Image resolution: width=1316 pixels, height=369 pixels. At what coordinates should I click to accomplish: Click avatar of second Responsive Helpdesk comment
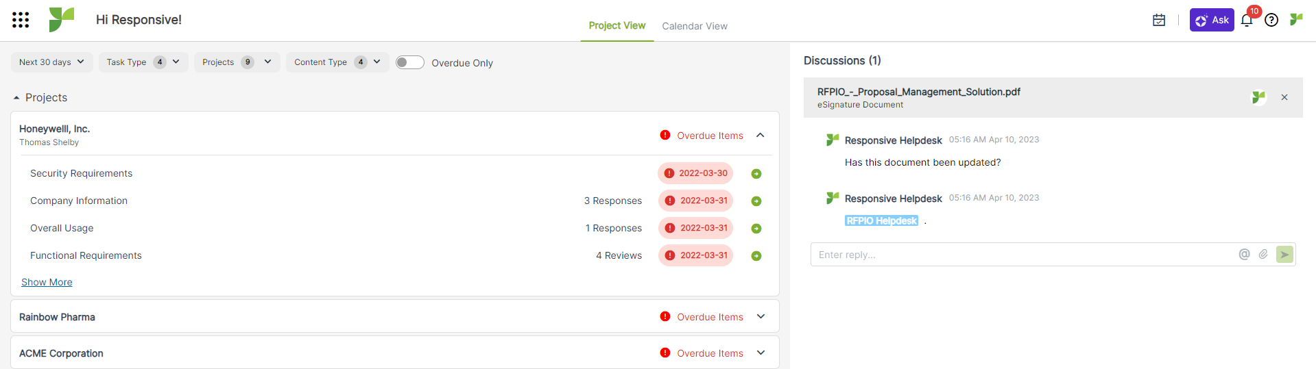(x=833, y=198)
